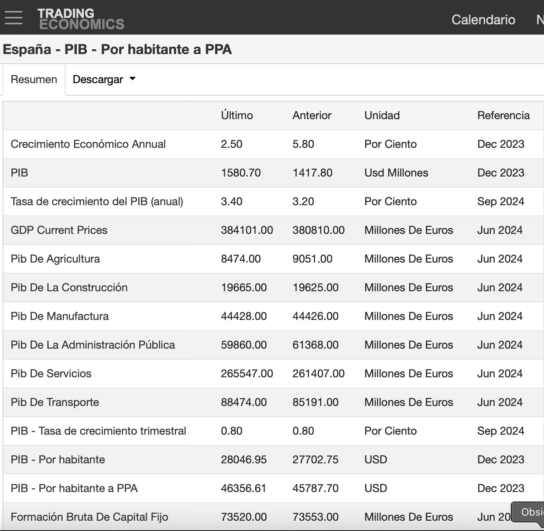Image resolution: width=544 pixels, height=531 pixels.
Task: Click the Anterior column header
Action: [312, 115]
